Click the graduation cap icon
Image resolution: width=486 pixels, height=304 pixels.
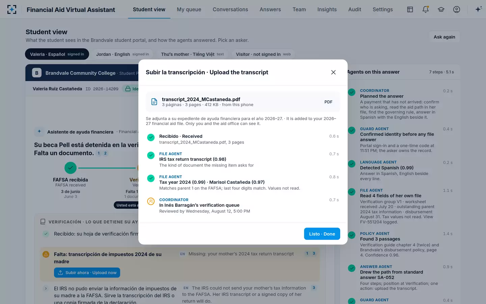click(x=441, y=9)
